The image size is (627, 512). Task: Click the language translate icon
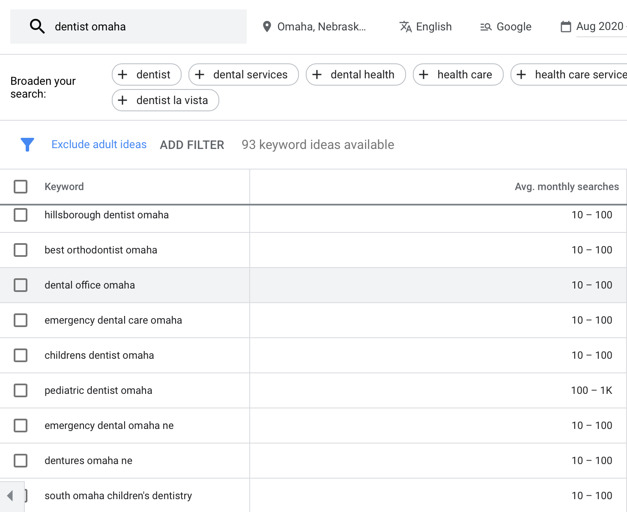(406, 27)
